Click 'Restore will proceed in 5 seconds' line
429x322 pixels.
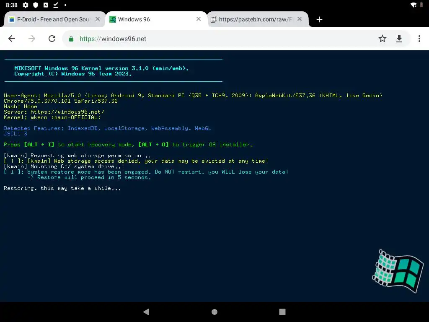[89, 177]
